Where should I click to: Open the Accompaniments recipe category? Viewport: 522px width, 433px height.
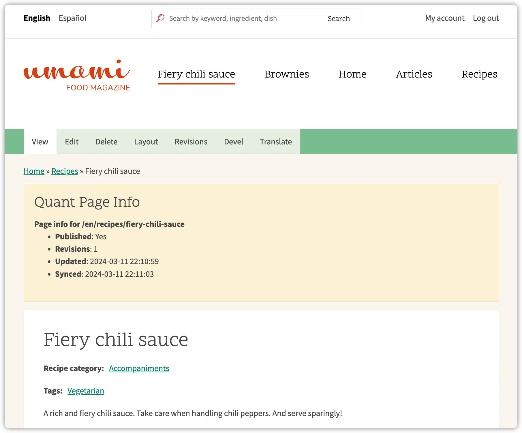(139, 368)
